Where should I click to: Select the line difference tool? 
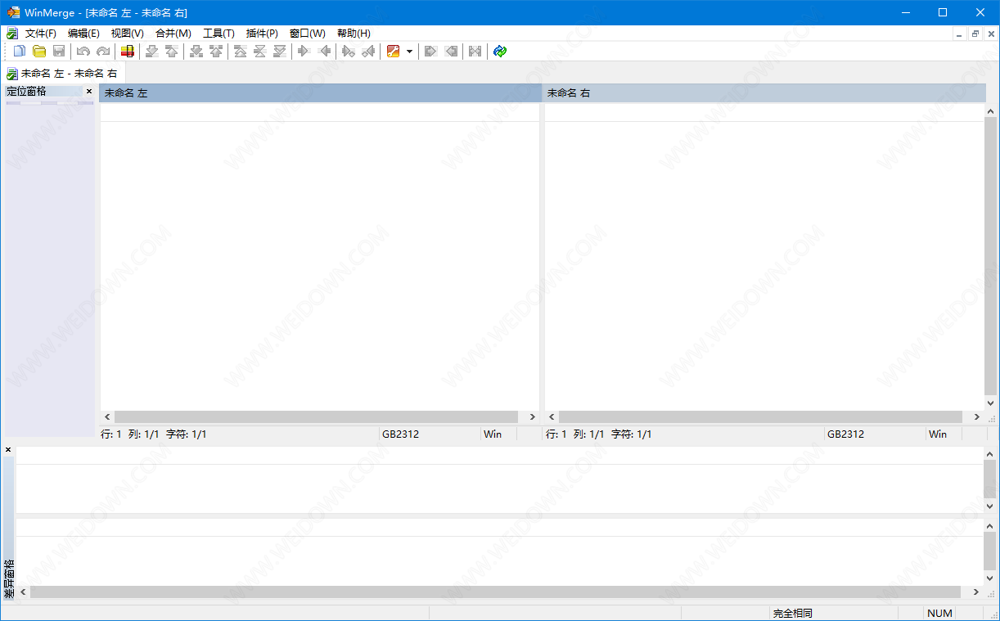coord(127,51)
